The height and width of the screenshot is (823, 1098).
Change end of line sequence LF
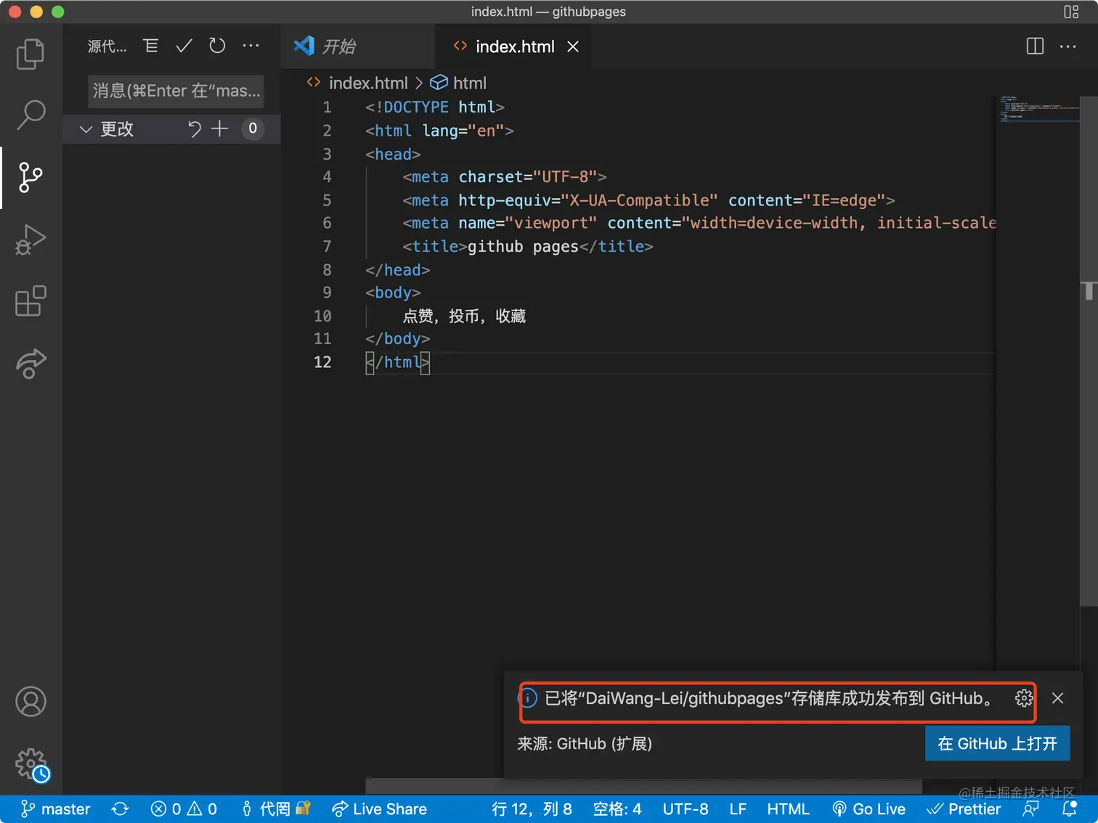tap(738, 809)
